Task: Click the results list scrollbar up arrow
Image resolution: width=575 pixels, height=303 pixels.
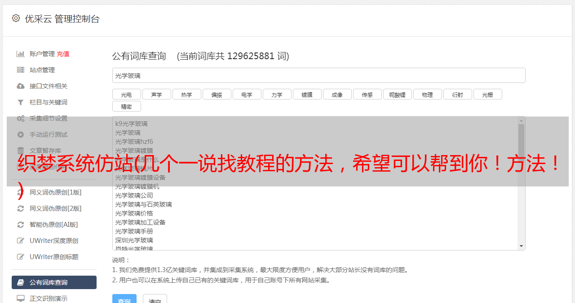Action: [521, 121]
